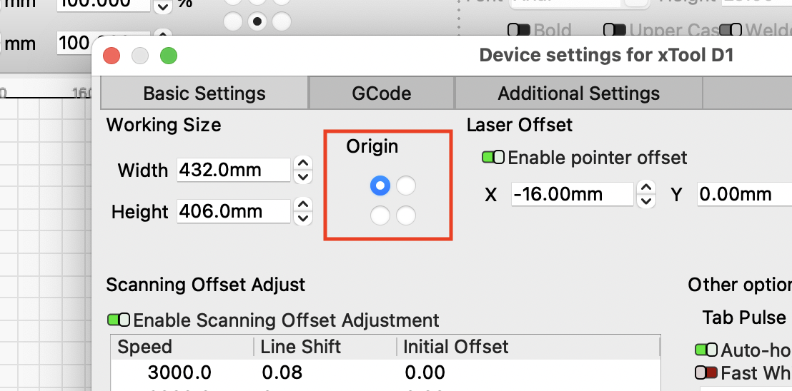Image resolution: width=792 pixels, height=391 pixels.
Task: Select the left anchor radio beside the center one
Action: pos(233,21)
